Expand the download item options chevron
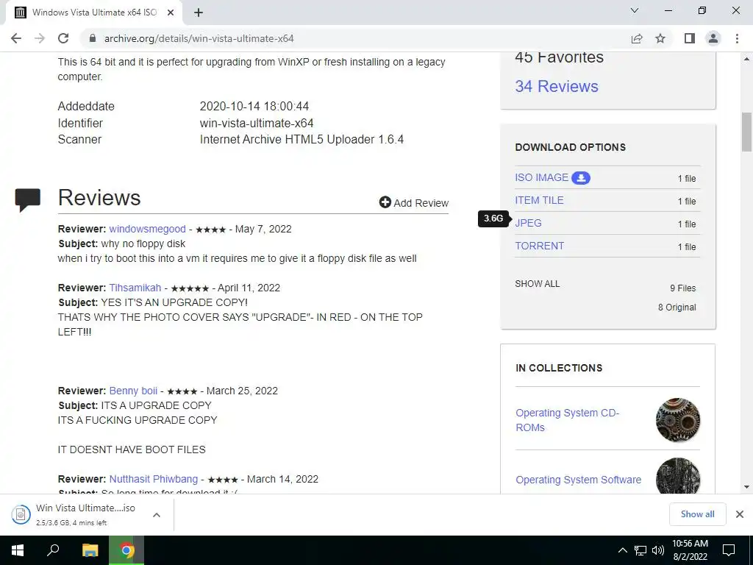The height and width of the screenshot is (565, 753). 157,514
